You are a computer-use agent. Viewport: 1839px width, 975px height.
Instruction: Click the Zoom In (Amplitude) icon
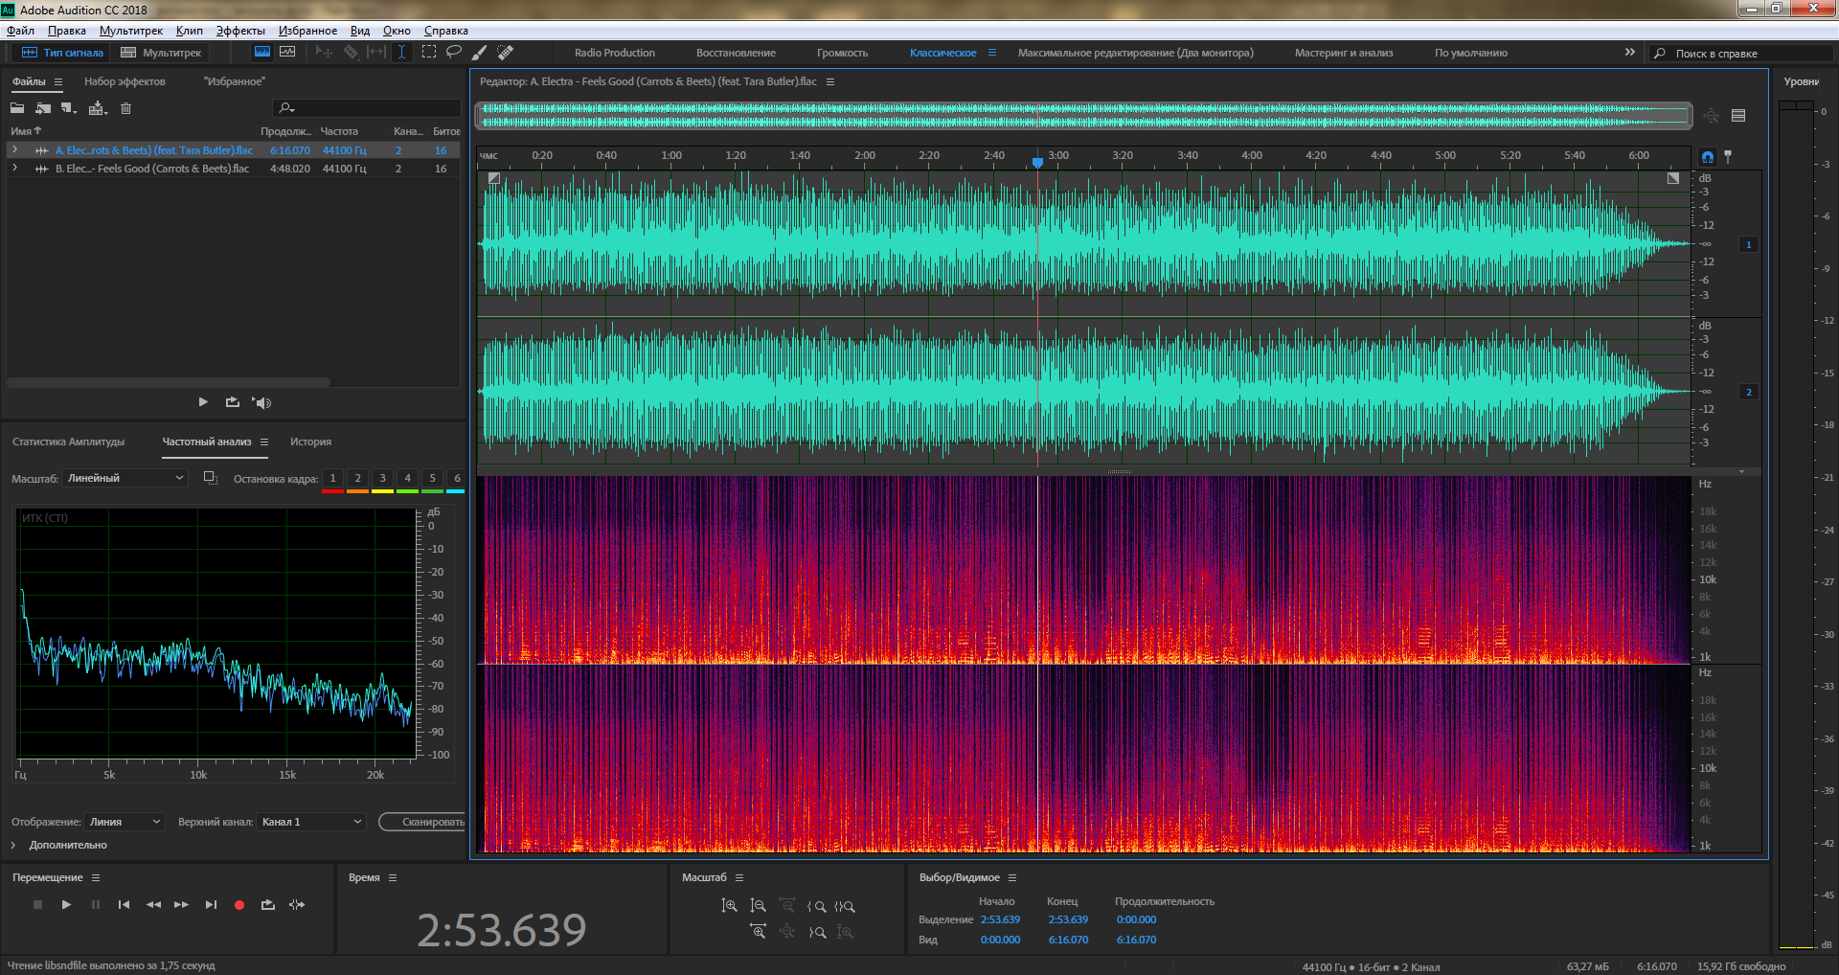(729, 905)
